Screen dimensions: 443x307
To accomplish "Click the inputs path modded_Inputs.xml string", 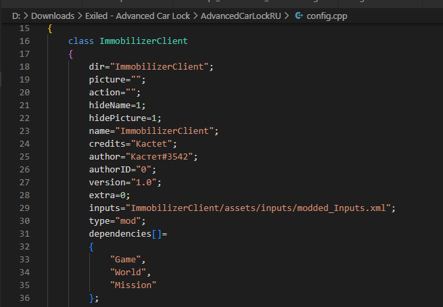I will pyautogui.click(x=258, y=208).
